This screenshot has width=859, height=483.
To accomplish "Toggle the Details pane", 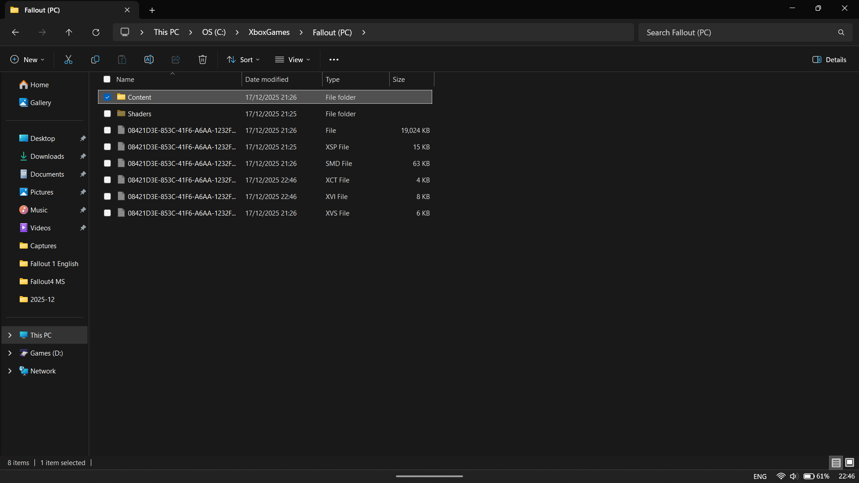I will click(829, 59).
